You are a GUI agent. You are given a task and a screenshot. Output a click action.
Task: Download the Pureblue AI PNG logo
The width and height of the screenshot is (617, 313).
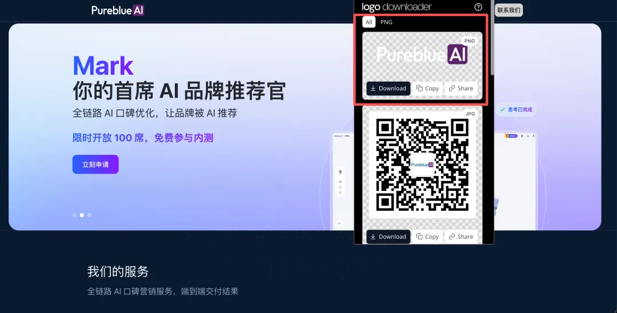(x=388, y=89)
